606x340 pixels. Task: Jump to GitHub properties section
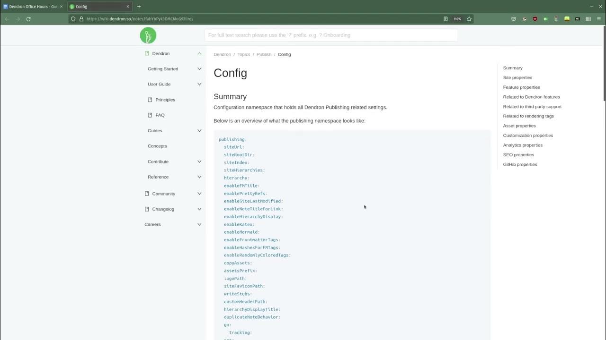520,164
